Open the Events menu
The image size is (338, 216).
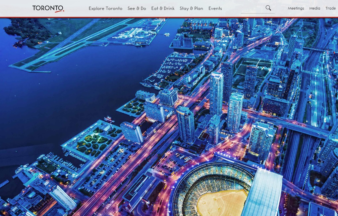(215, 8)
